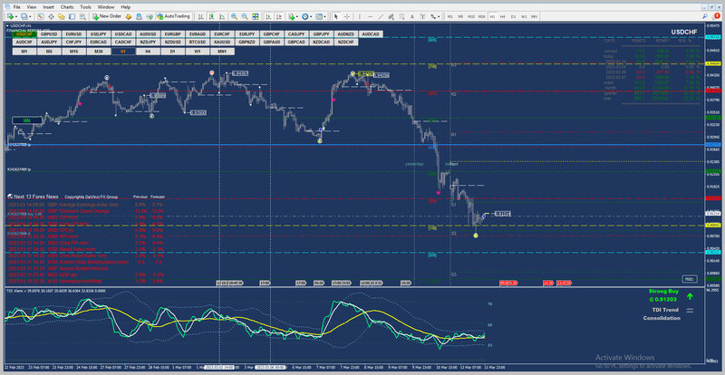Open the templates dropdown arrow
Screen dimensions: 725x375
pyautogui.click(x=325, y=16)
